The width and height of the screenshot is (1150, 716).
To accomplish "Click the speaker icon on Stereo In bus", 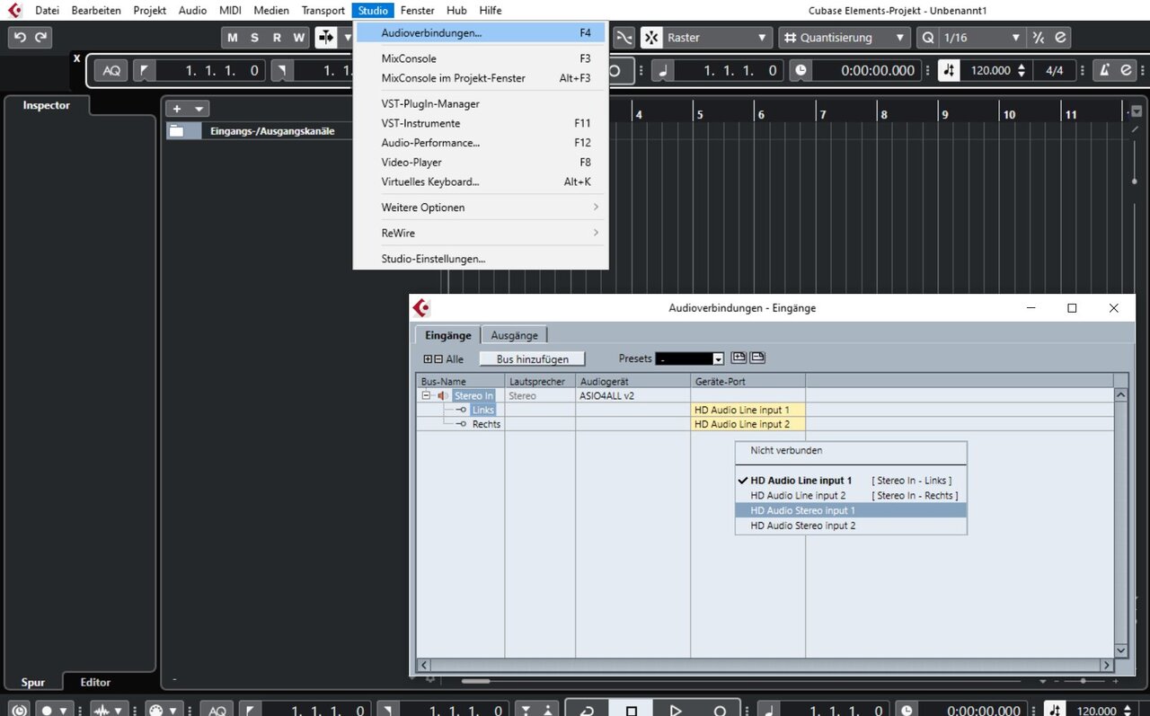I will 443,395.
